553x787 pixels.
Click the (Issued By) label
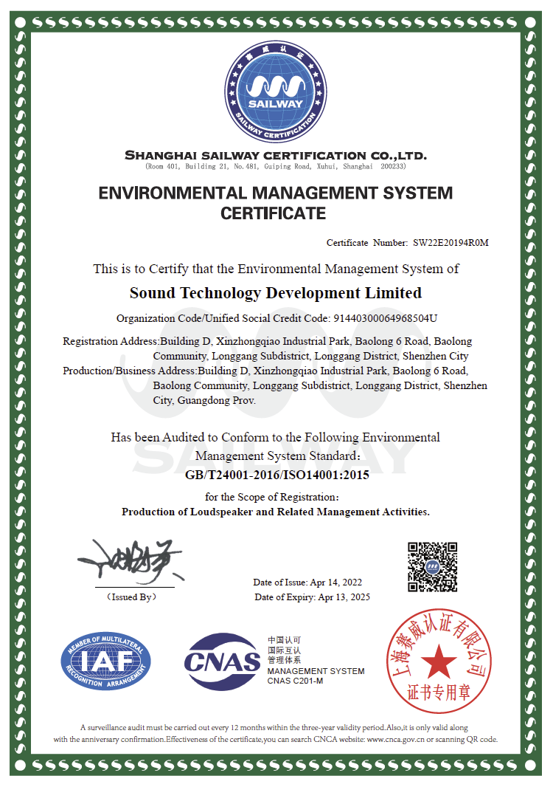pyautogui.click(x=132, y=597)
